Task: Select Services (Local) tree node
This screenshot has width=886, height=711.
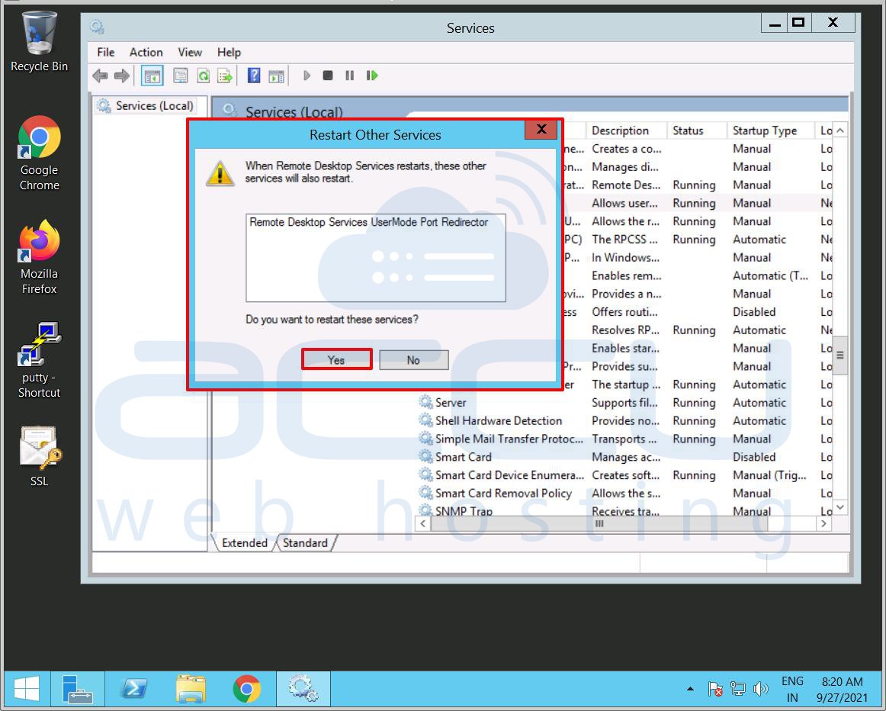Action: pyautogui.click(x=145, y=106)
